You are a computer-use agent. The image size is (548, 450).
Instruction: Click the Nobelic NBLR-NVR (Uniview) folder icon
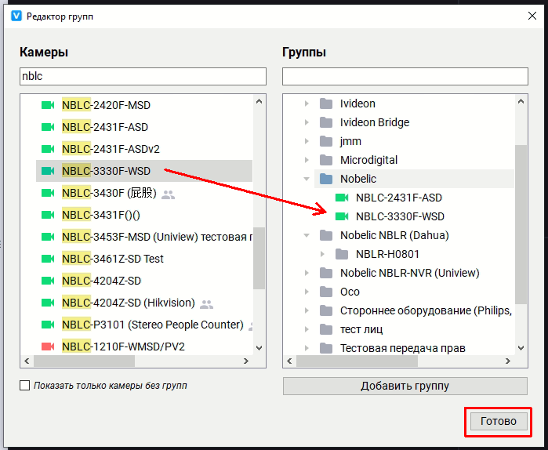[x=326, y=273]
